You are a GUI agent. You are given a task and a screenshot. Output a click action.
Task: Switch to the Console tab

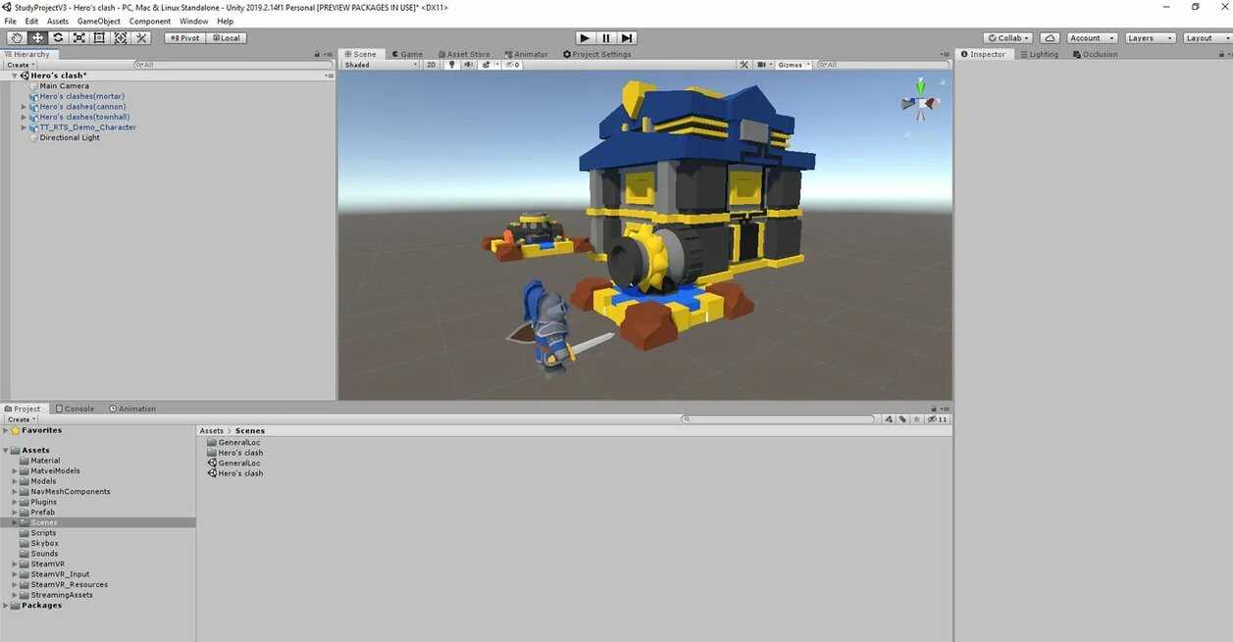(x=75, y=409)
